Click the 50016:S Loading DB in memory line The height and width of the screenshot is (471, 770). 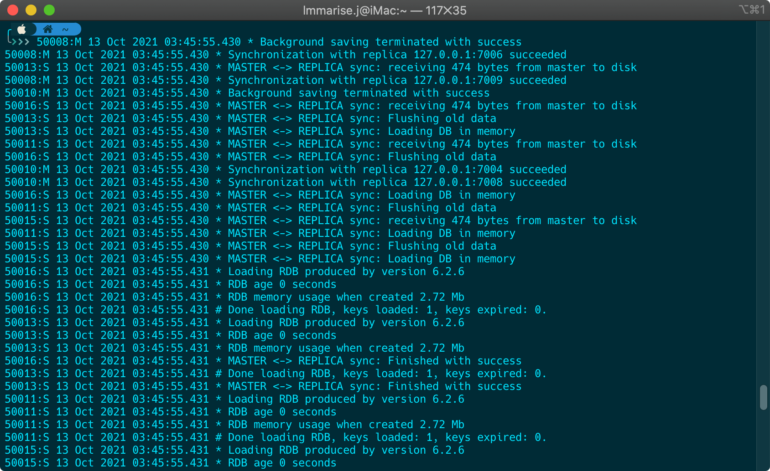(x=260, y=195)
